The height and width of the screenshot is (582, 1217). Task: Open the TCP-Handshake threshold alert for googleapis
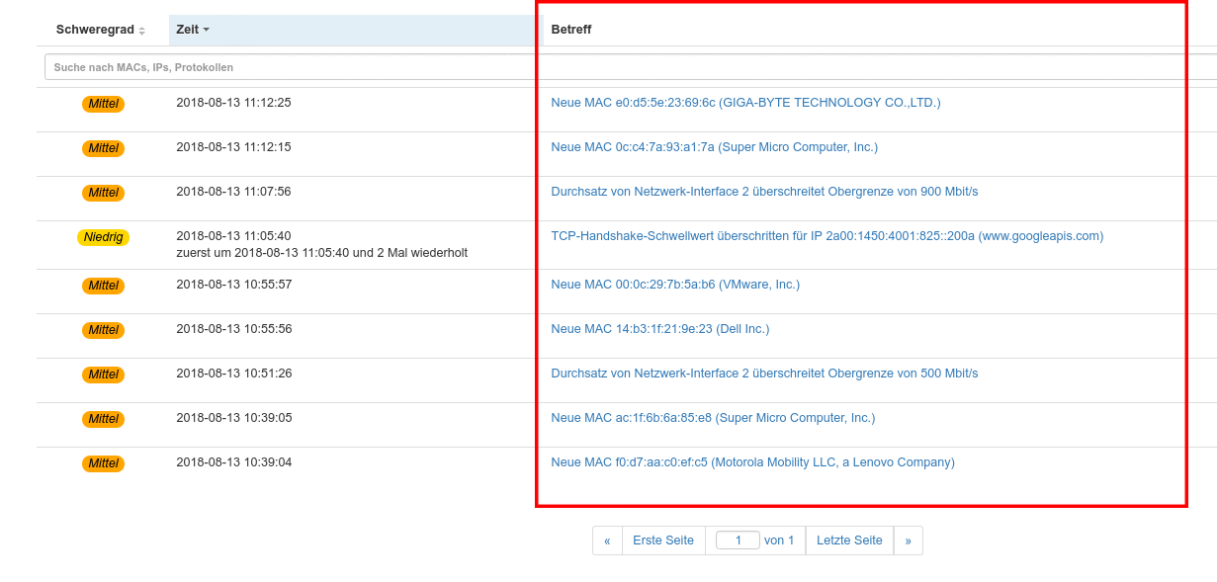click(826, 236)
